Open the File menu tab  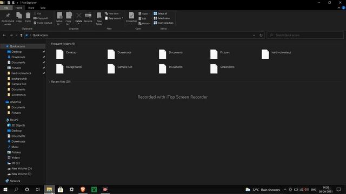pos(6,8)
